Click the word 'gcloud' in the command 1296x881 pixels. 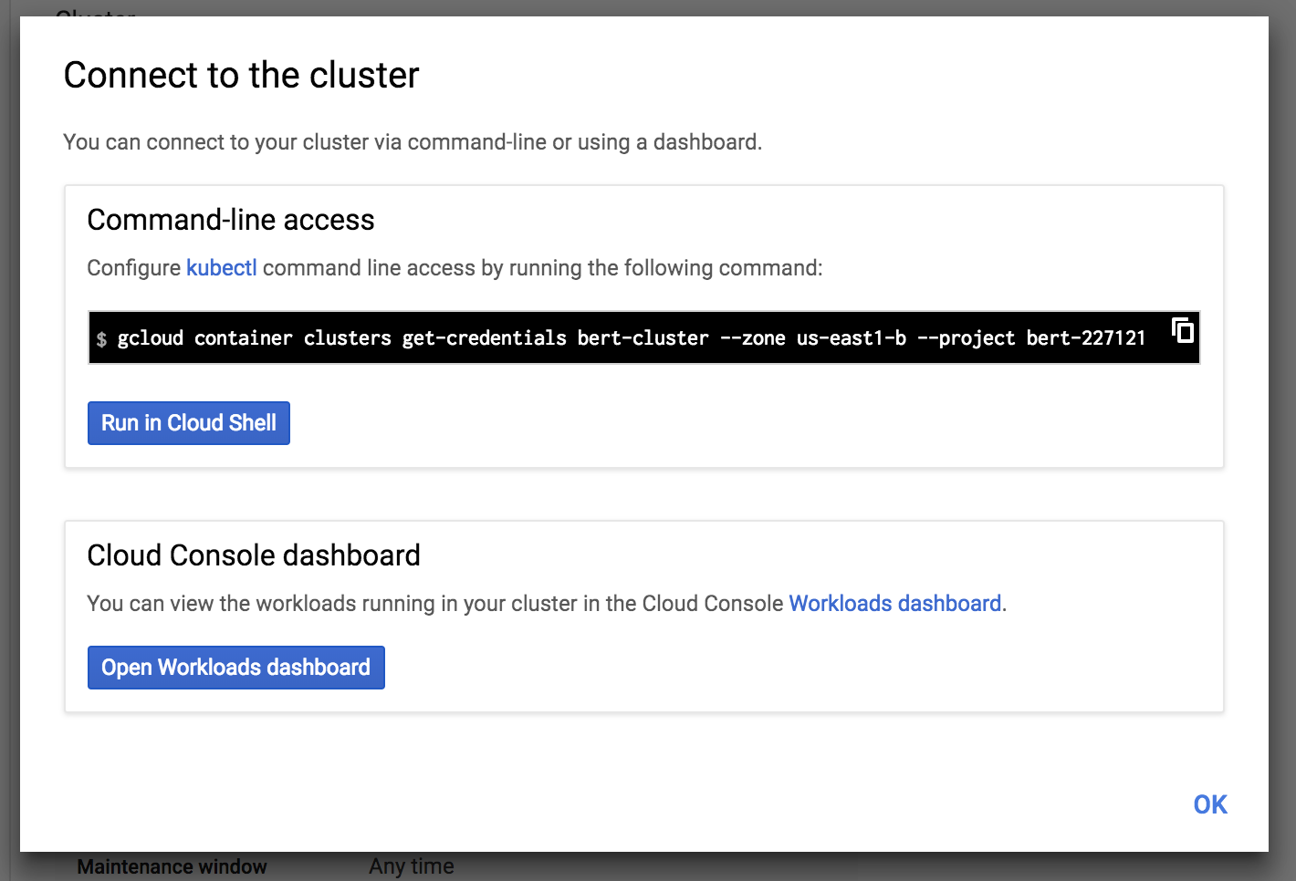[x=151, y=338]
